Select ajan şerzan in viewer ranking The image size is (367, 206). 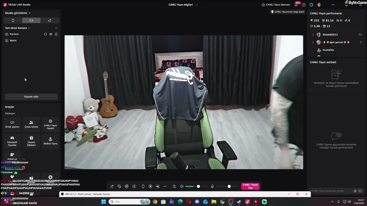[x=337, y=42]
